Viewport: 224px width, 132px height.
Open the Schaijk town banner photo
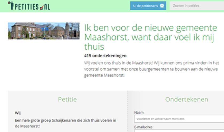44,31
